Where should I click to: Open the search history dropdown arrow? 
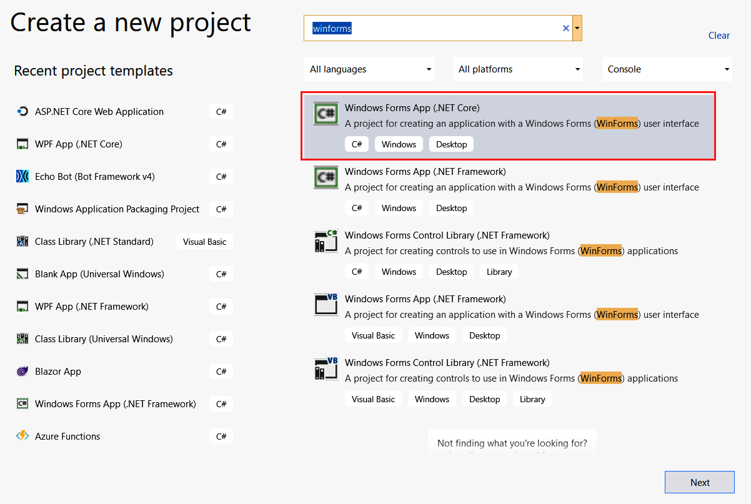(577, 28)
